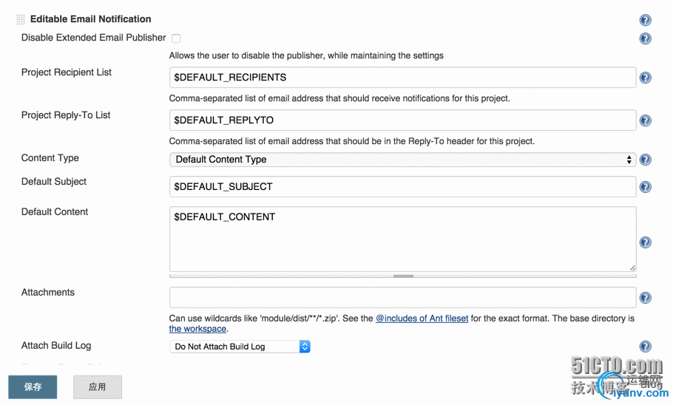The width and height of the screenshot is (673, 405).
Task: Open the workspace link
Action: click(197, 329)
